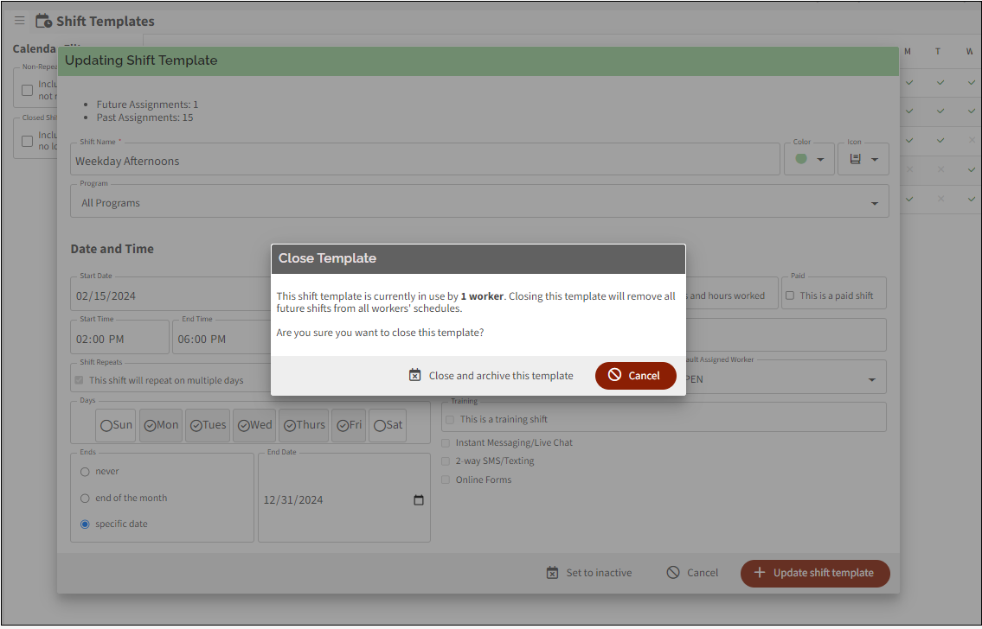Open the shift Icon picker
The width and height of the screenshot is (982, 629).
click(863, 159)
